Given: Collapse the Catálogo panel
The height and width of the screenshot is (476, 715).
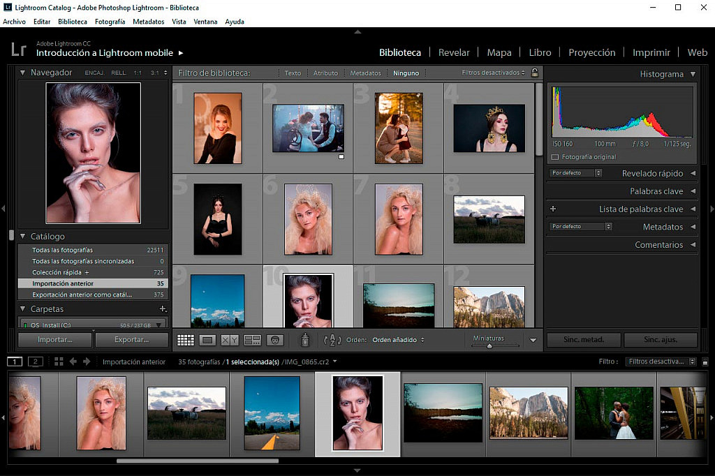Looking at the screenshot, I should (x=22, y=237).
